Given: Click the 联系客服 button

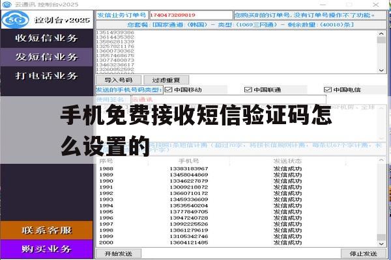Looking at the screenshot, I should (47, 230).
